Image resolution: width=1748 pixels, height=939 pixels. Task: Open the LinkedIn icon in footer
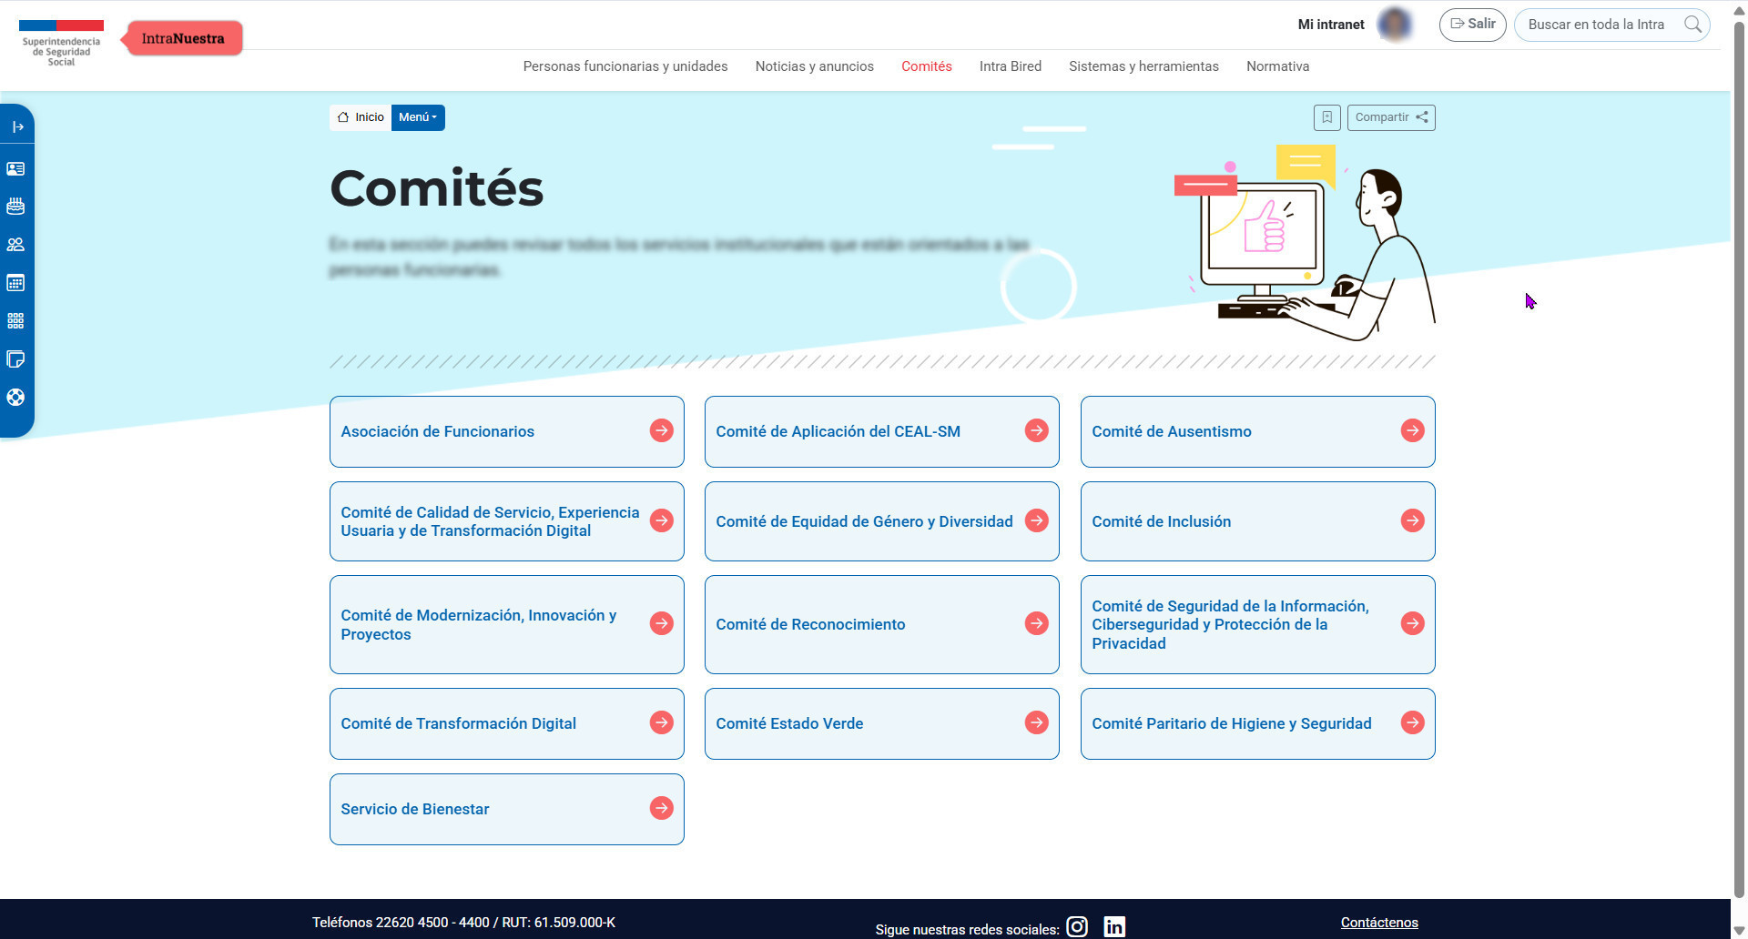1114,926
